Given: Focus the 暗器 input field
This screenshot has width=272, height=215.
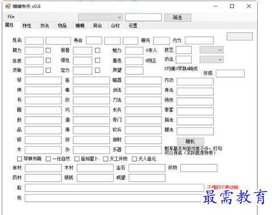Looking at the screenshot, I should [x=143, y=80].
